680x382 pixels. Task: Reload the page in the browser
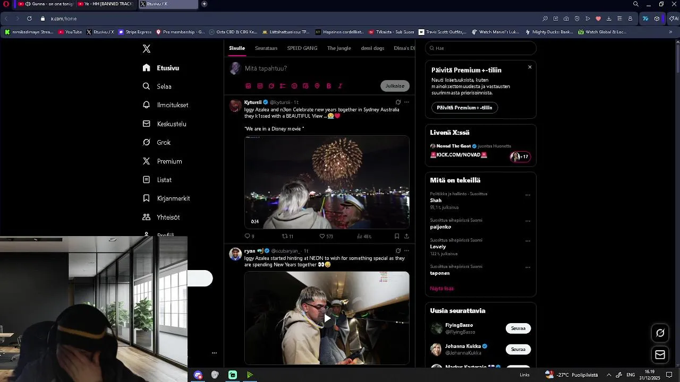(29, 19)
